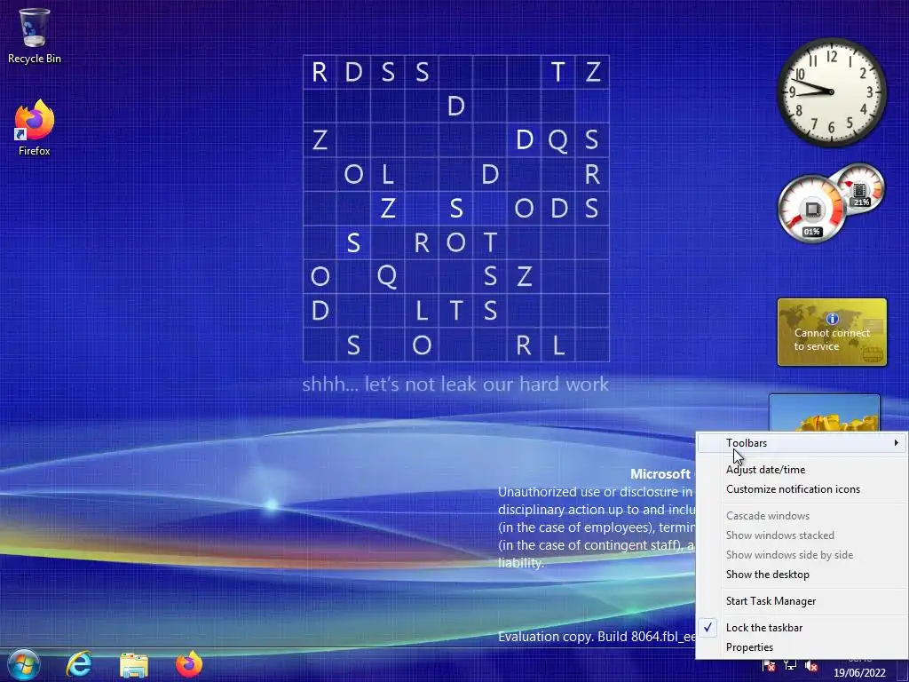This screenshot has height=682, width=909.
Task: Click the Action Center flag tray icon
Action: click(770, 666)
